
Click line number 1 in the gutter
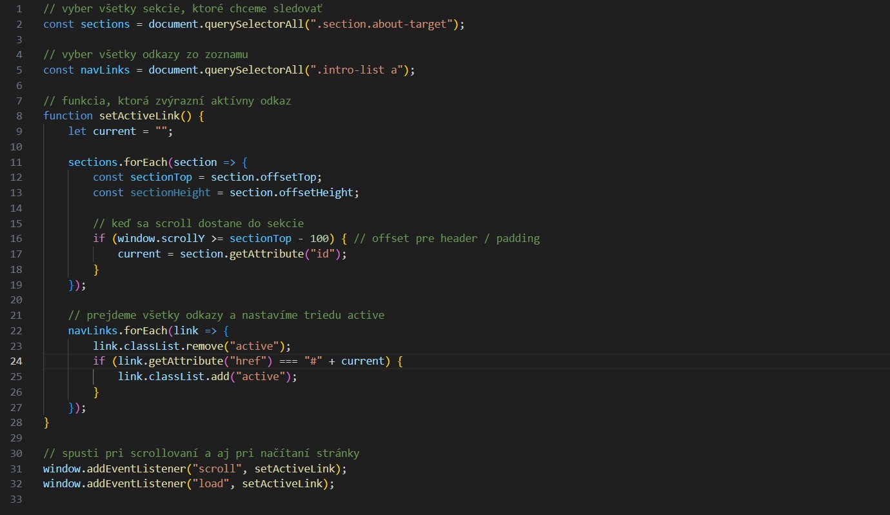click(18, 10)
